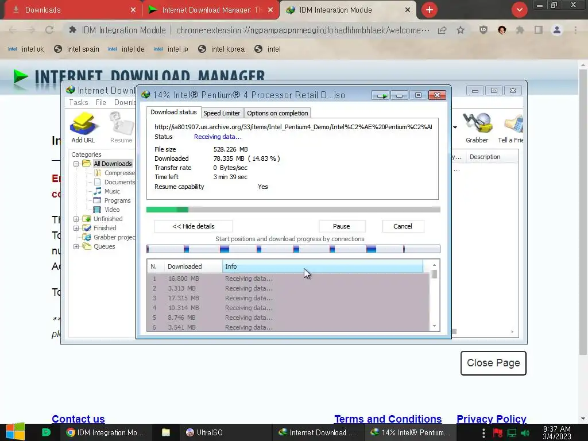Image resolution: width=588 pixels, height=441 pixels.
Task: Select connection 5 row with 8.746 MB
Action: click(x=288, y=318)
